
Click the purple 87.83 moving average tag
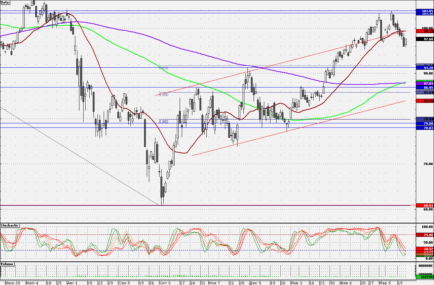coord(424,83)
